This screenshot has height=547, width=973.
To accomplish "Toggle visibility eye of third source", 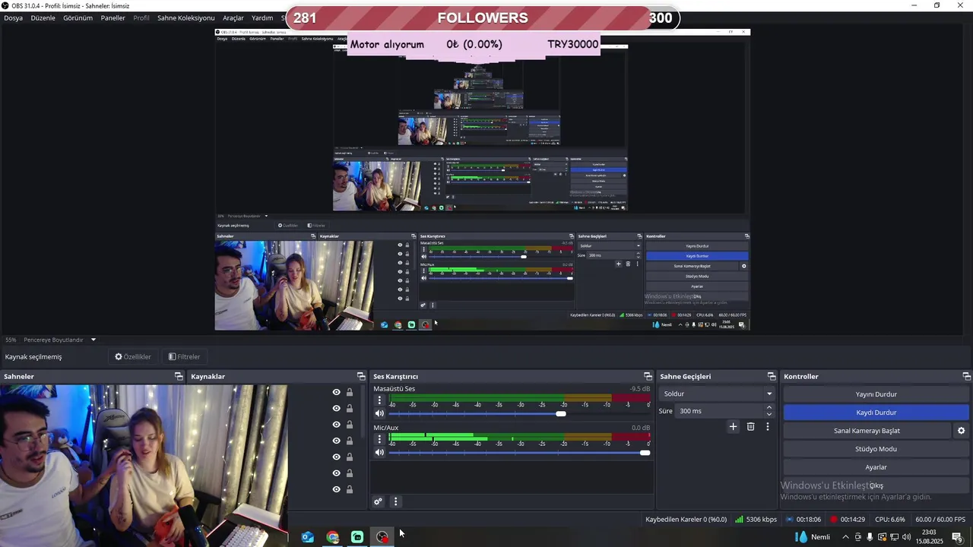I will point(336,425).
